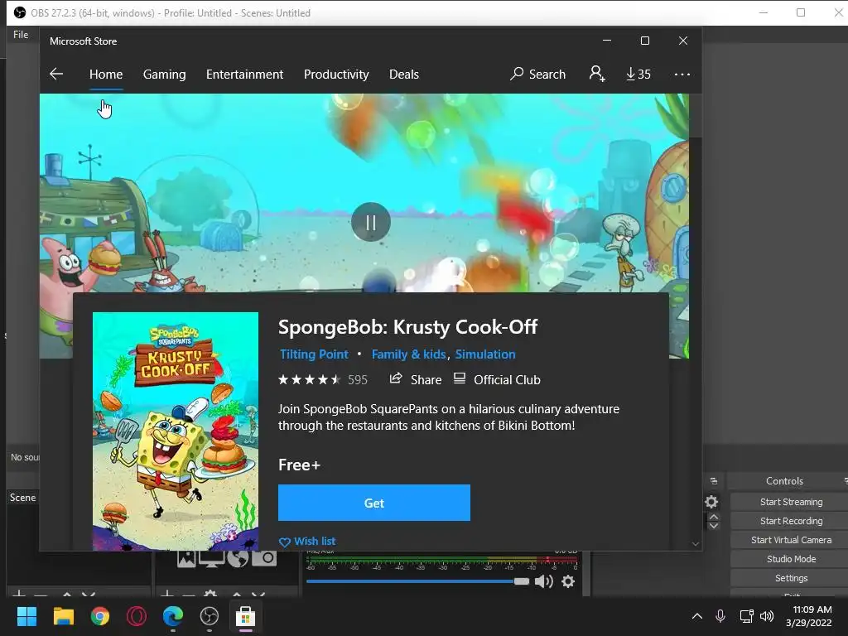Image resolution: width=848 pixels, height=636 pixels.
Task: Open the Simulation category link
Action: (x=485, y=354)
